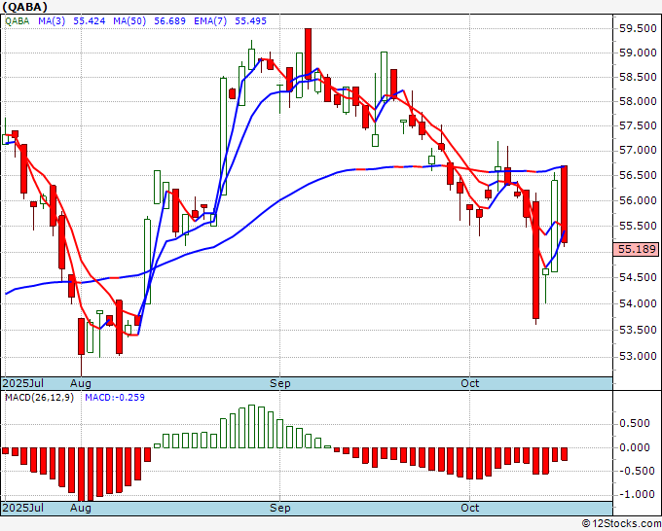Click the 55.500 price axis label
Viewport: 662px width, 531px height.
click(638, 226)
